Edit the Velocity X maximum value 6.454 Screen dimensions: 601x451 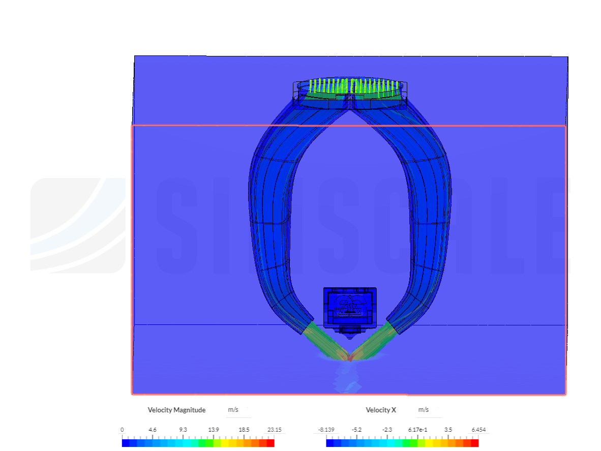pyautogui.click(x=479, y=430)
